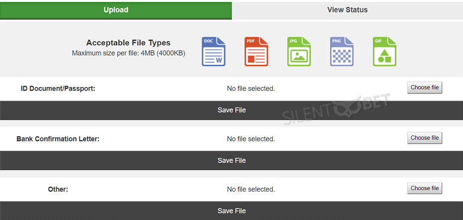Choose file for Bank Confirmation Letter
This screenshot has height=220, width=463.
(x=425, y=138)
